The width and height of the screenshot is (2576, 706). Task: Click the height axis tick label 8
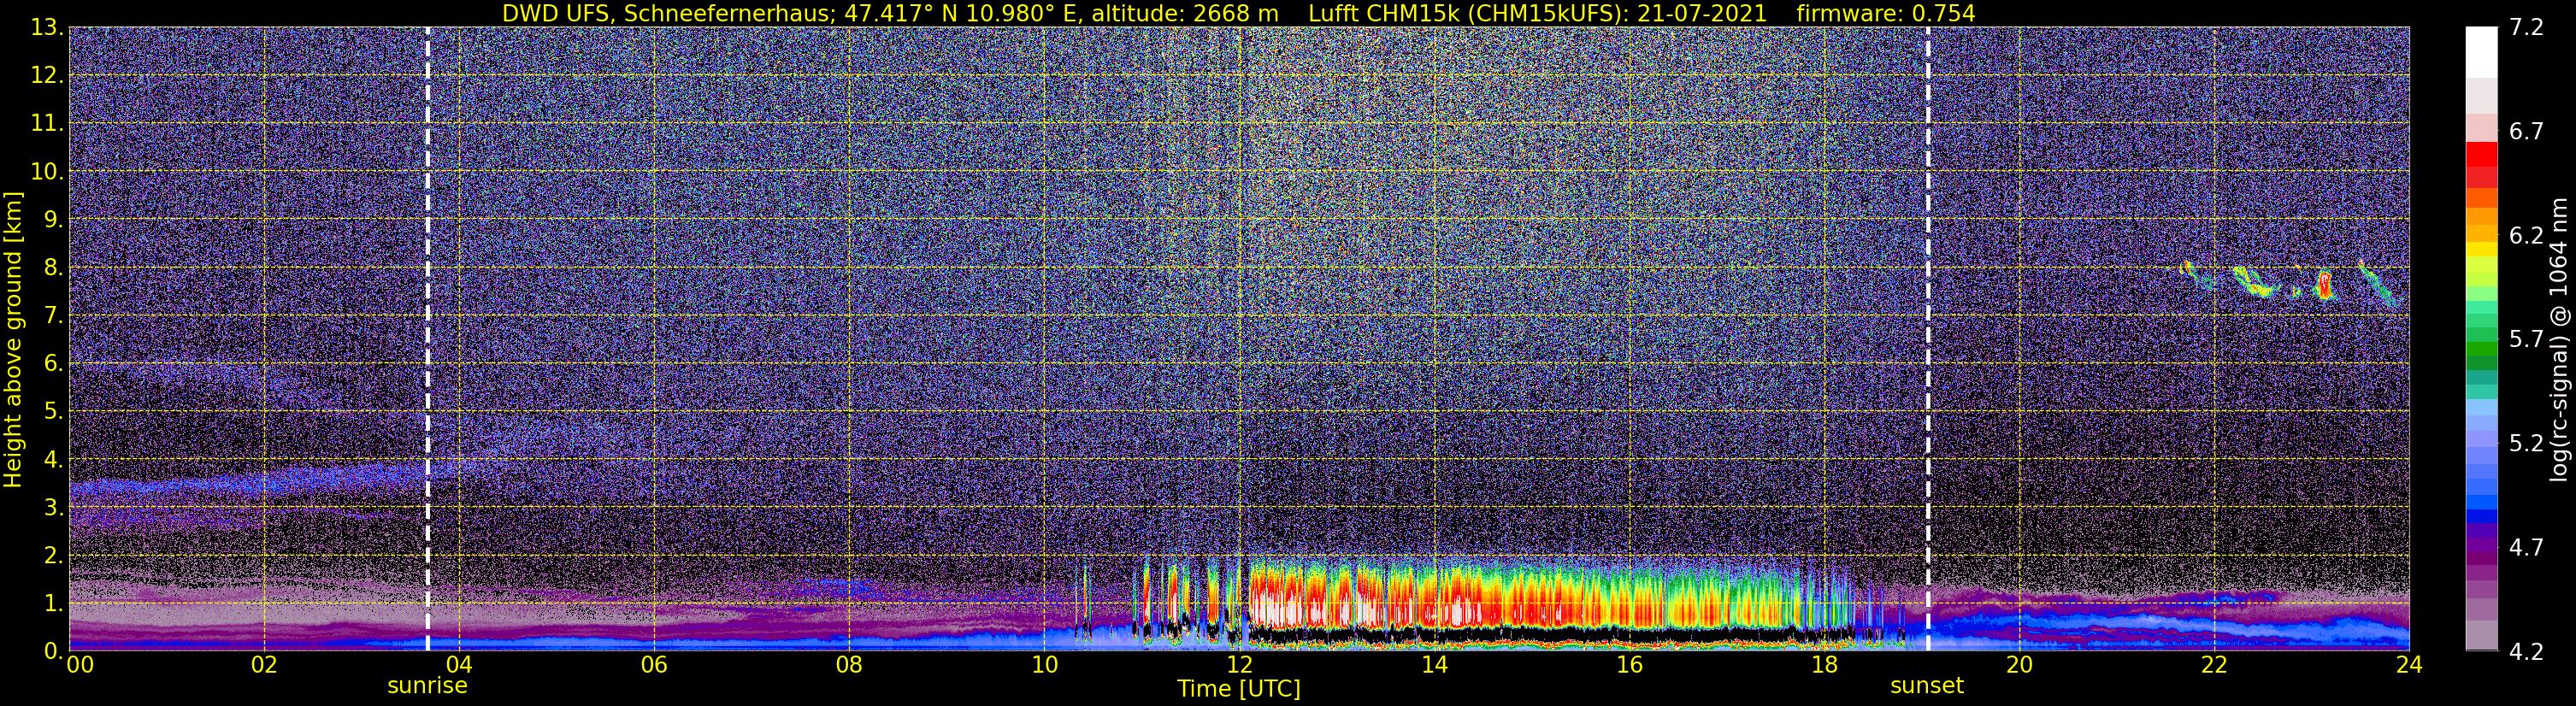(53, 268)
